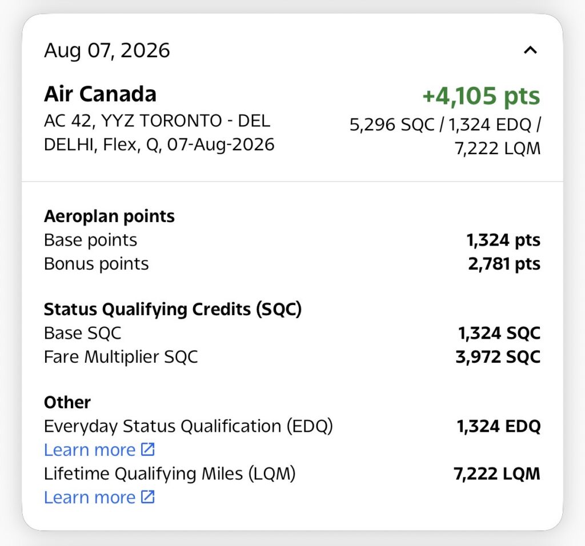Image resolution: width=585 pixels, height=546 pixels.
Task: Select the Base points row
Action: click(292, 240)
